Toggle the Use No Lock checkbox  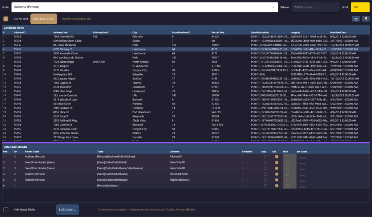6,19
